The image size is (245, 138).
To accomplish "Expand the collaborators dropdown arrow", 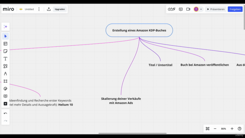I will [201, 9].
